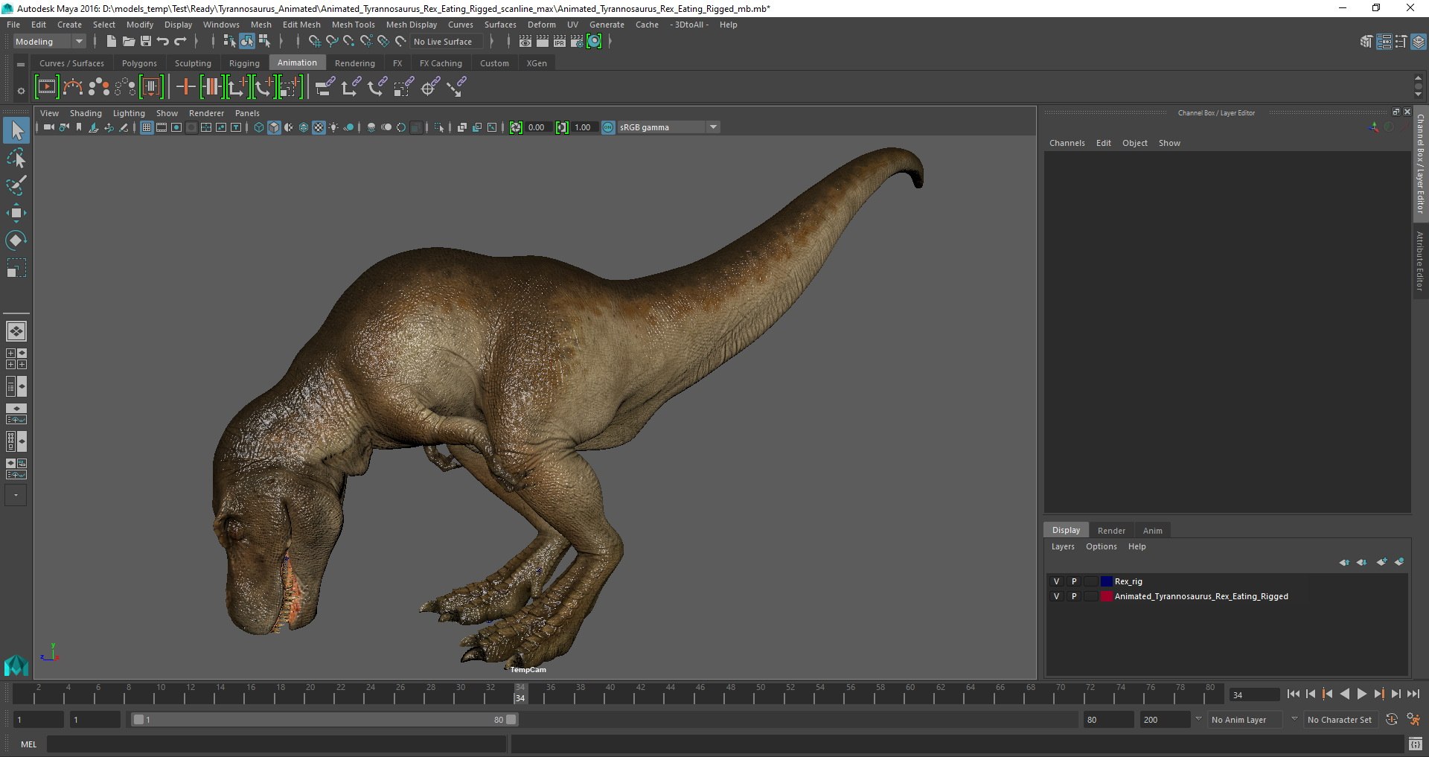Toggle visibility of Animated_Tyrannosaurus_Rex_Eating_Rigged layer
1429x757 pixels.
point(1055,596)
